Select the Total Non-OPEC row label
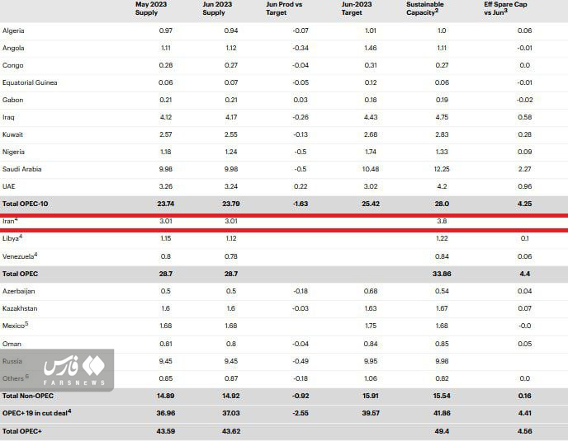This screenshot has width=568, height=441. coord(27,396)
